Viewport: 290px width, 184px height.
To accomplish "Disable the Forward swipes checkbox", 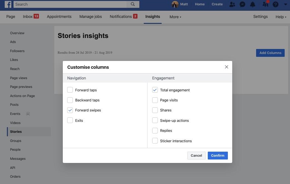I will click(70, 110).
